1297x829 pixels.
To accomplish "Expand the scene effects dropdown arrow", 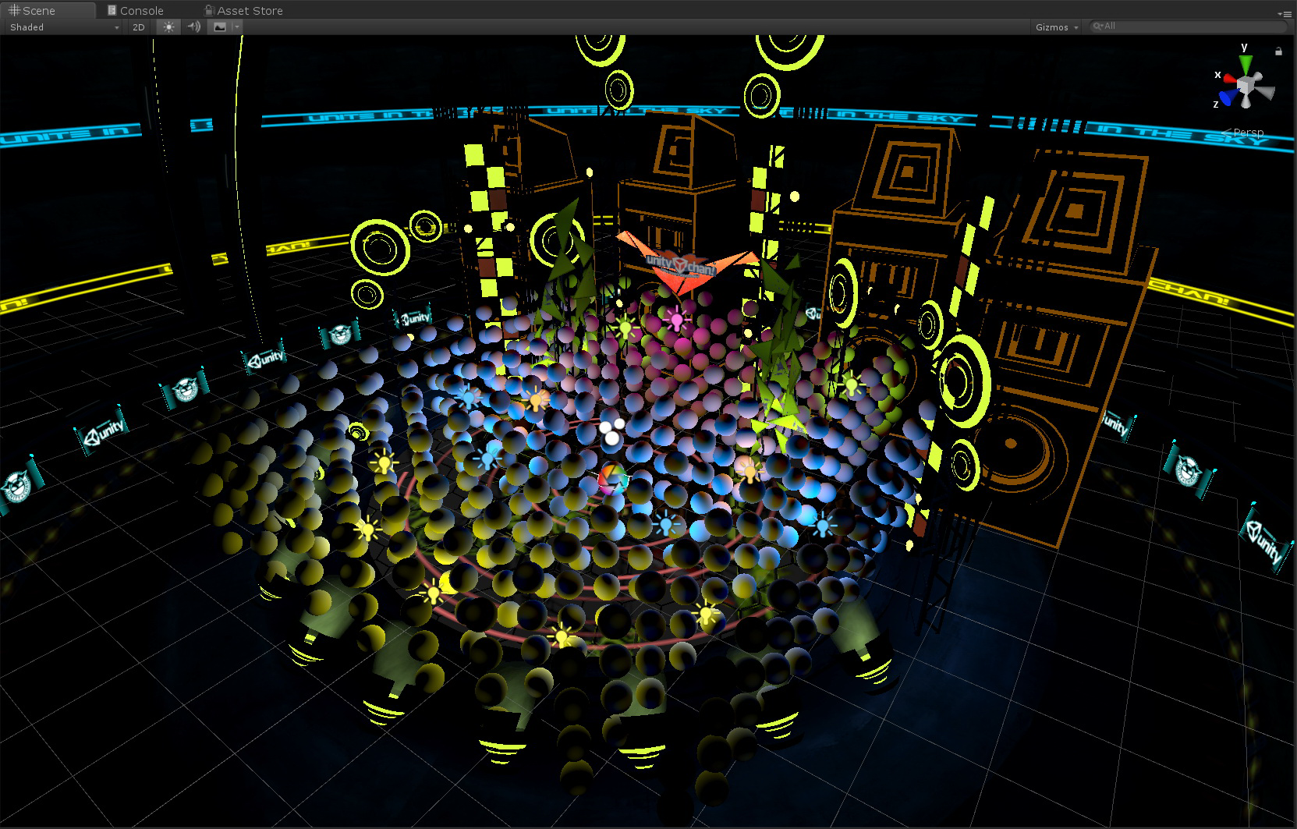I will 236,27.
